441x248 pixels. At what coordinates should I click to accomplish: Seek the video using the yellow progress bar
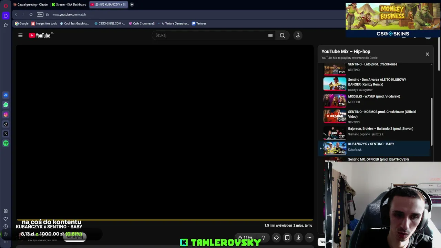165,219
